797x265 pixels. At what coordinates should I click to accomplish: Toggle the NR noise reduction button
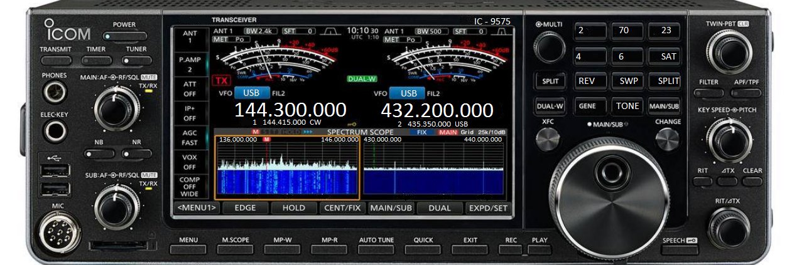(137, 153)
